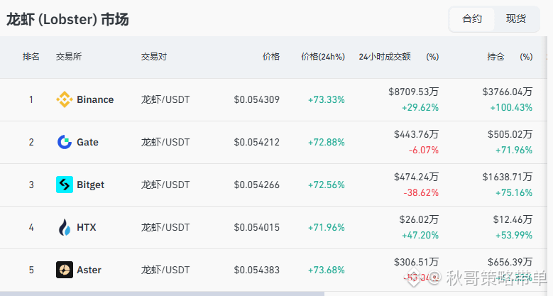Image resolution: width=553 pixels, height=296 pixels.
Task: Click the Bitget exchange logo icon
Action: 65,185
